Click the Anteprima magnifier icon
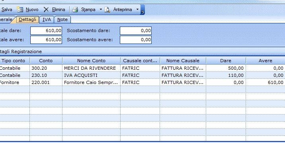 107,10
